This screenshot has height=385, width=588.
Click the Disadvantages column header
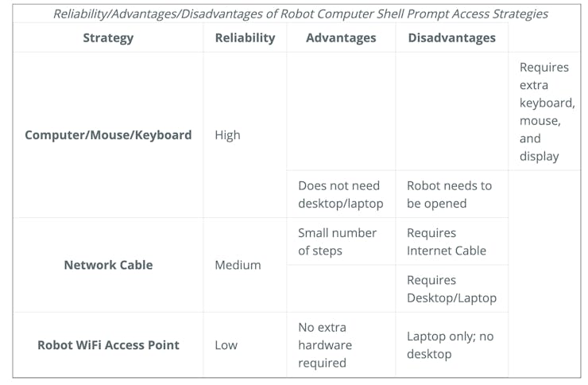451,37
